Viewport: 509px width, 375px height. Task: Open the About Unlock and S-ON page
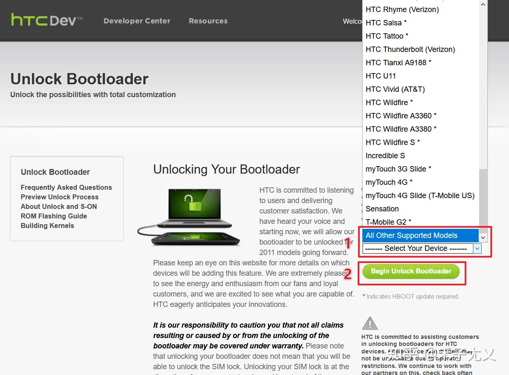pyautogui.click(x=58, y=206)
